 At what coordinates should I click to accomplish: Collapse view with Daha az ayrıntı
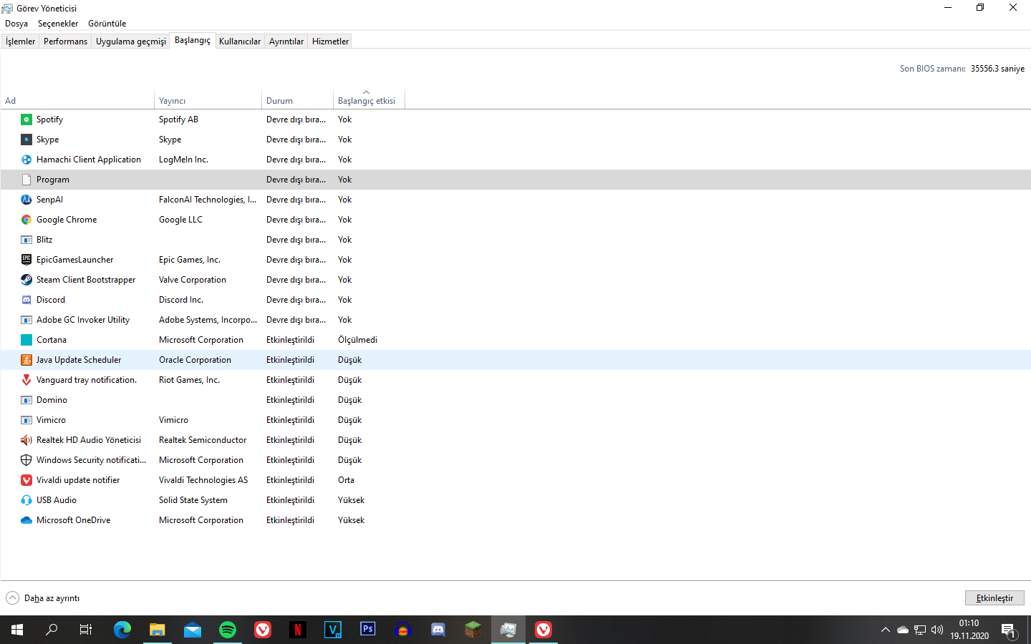[43, 598]
